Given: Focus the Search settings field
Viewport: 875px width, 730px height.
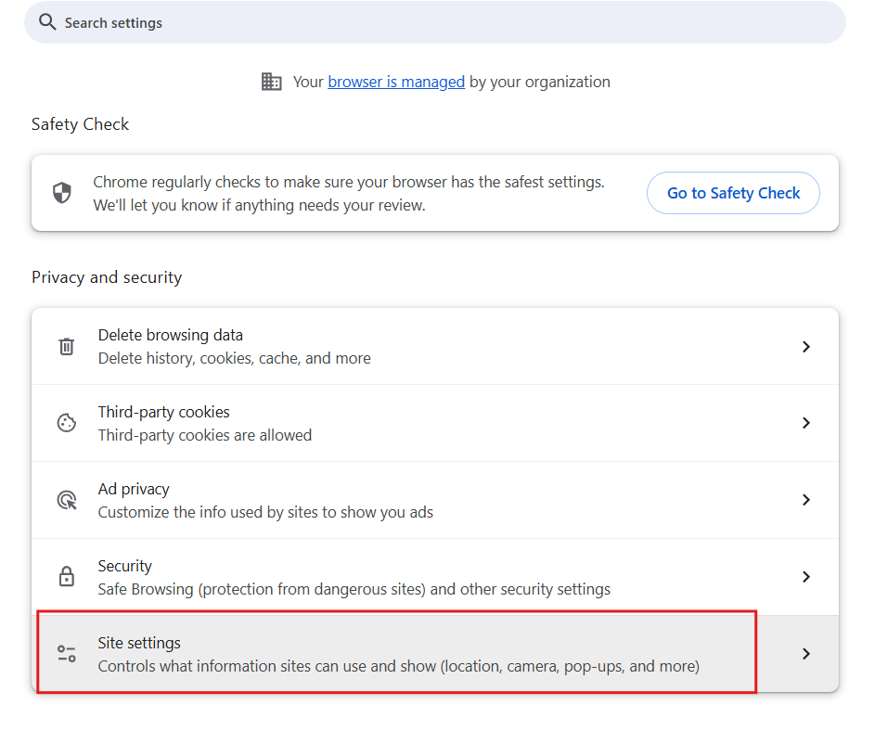Looking at the screenshot, I should tap(434, 22).
